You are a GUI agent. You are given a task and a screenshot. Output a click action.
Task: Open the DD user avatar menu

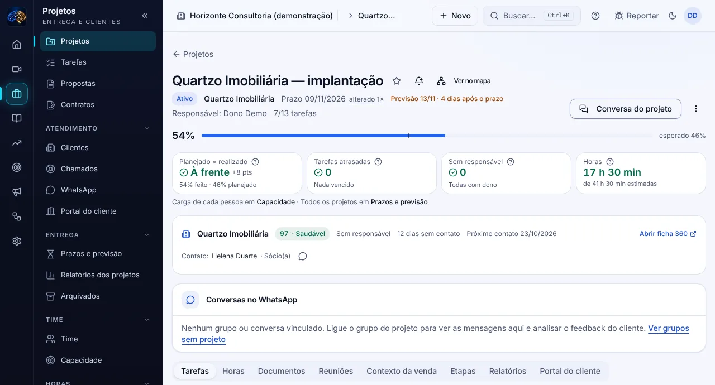pos(693,16)
